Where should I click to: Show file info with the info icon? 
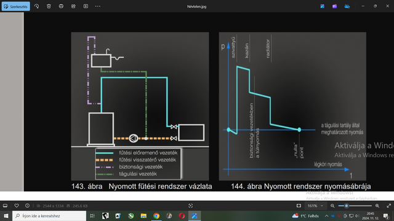point(27,206)
